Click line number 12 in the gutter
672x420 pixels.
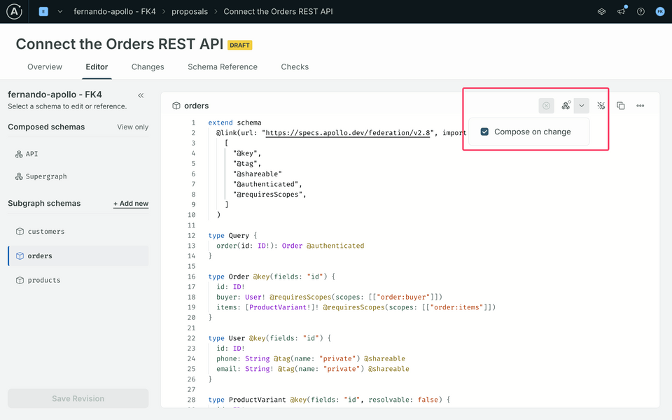pos(191,236)
